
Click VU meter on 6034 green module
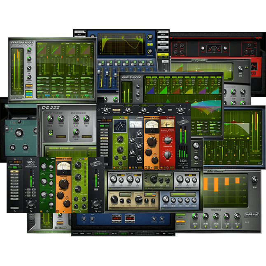120,126
